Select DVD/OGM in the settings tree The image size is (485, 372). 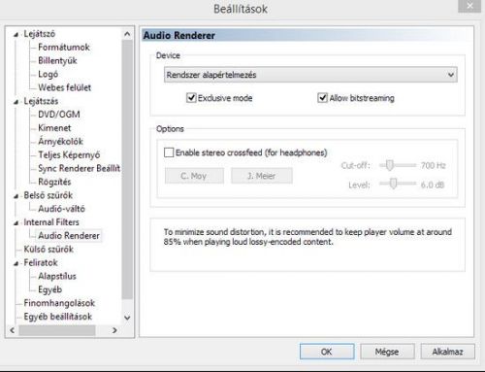point(59,115)
